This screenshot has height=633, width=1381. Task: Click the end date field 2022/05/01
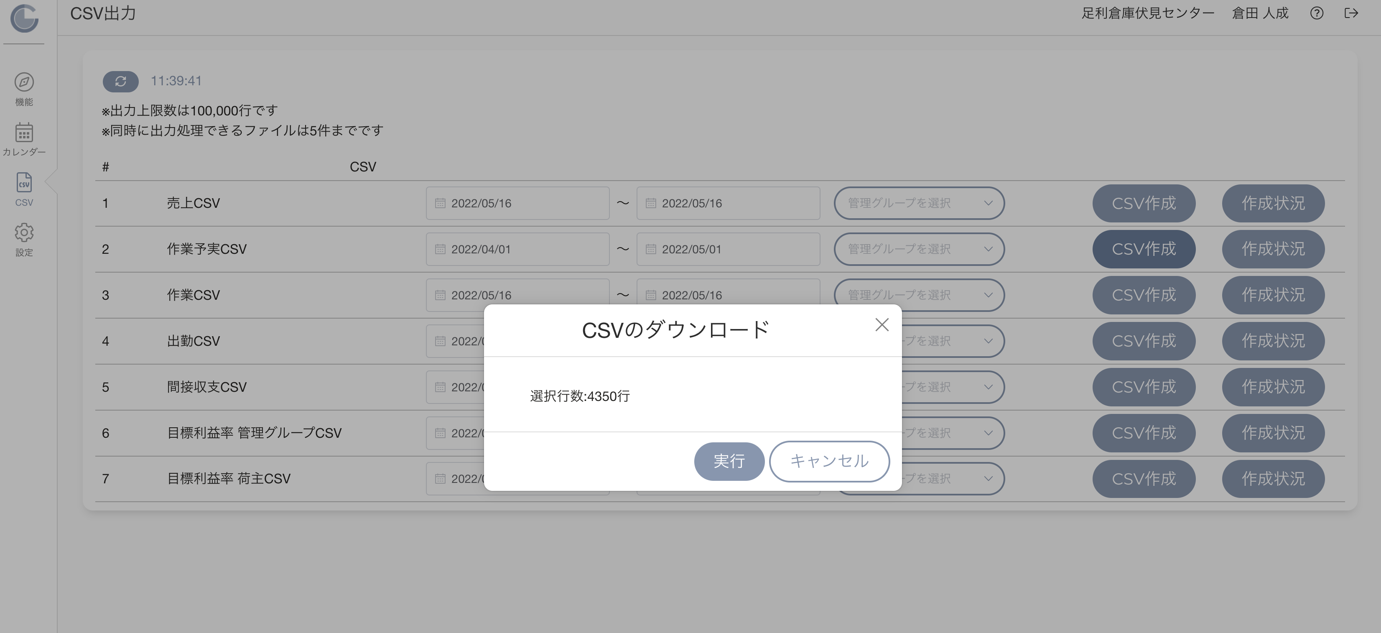click(x=728, y=250)
